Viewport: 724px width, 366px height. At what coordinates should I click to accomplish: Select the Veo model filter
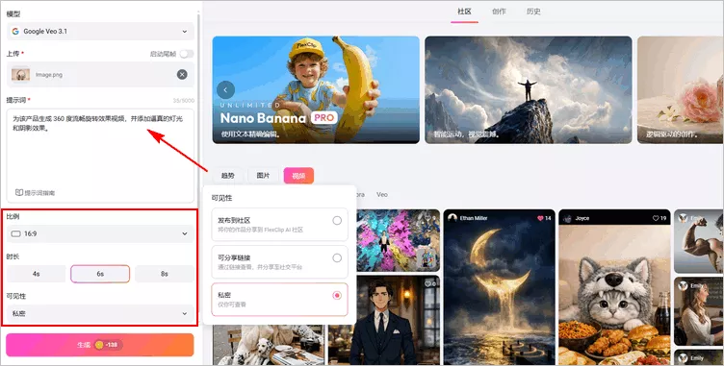[382, 194]
